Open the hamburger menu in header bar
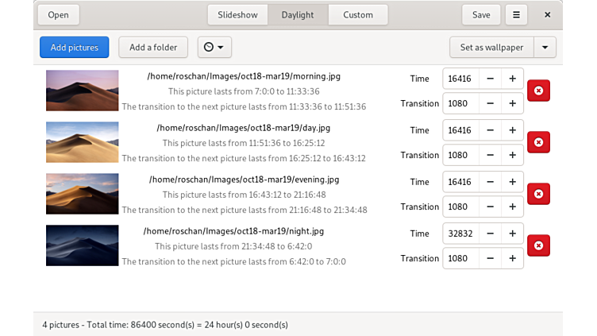Viewport: 597px width, 336px height. [x=516, y=14]
